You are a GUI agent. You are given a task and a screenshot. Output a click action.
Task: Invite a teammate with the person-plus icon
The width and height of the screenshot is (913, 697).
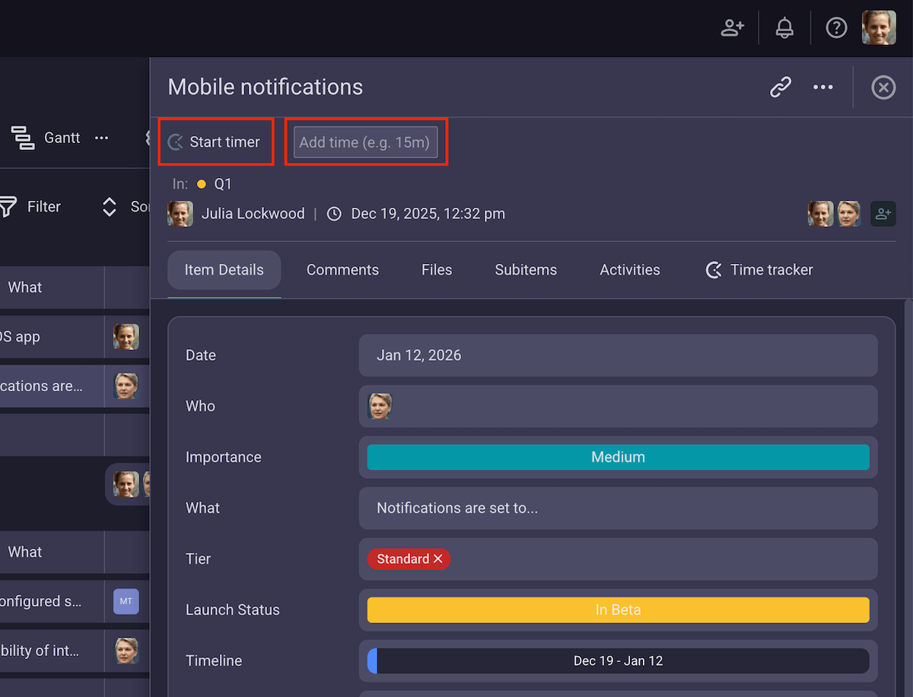(732, 27)
